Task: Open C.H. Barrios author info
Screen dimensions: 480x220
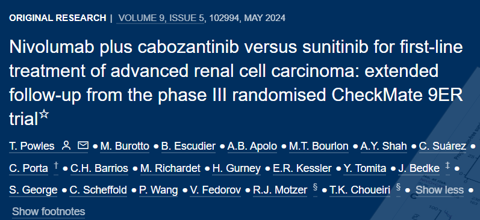Action: click(x=99, y=168)
